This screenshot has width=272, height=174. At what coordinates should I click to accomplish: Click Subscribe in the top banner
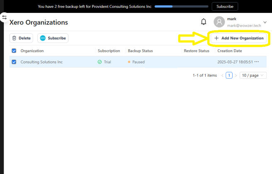pyautogui.click(x=225, y=7)
